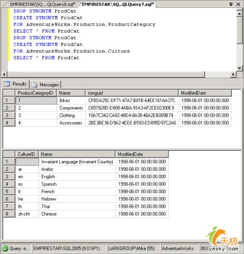Select the Components cell
This screenshot has width=244, height=254.
pos(71,108)
